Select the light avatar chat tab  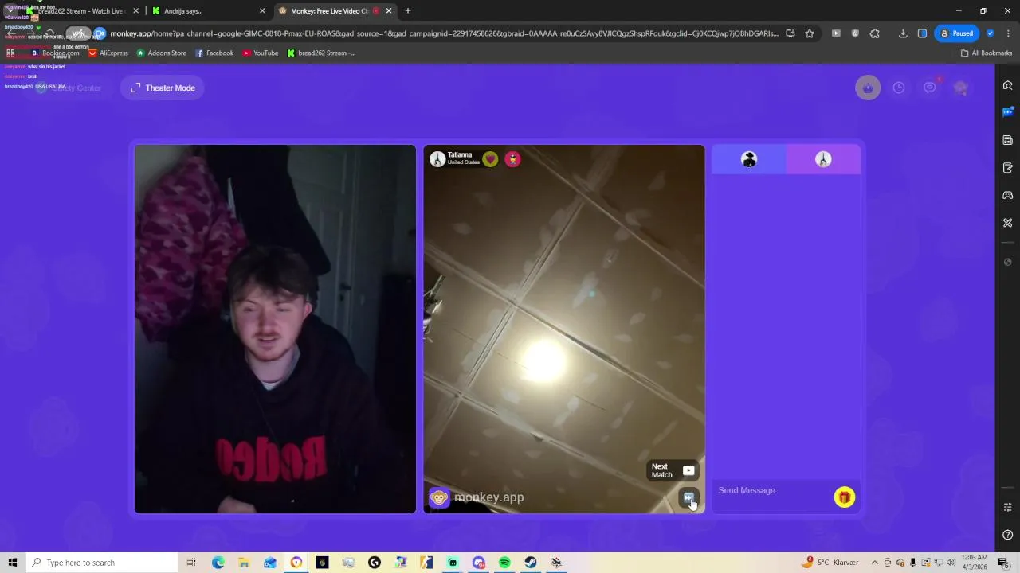[x=823, y=160]
